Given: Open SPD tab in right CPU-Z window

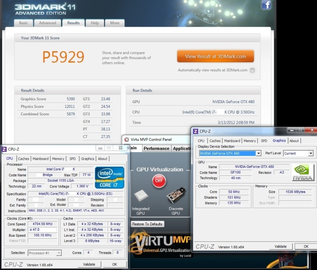Looking at the screenshot, I should (x=264, y=141).
